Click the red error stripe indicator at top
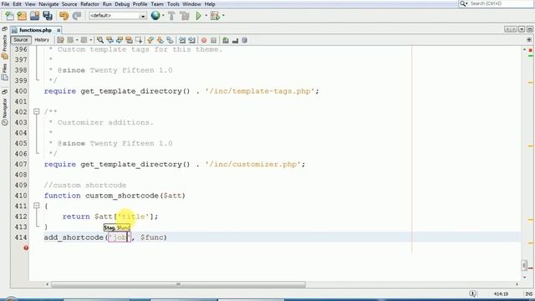 (x=531, y=50)
